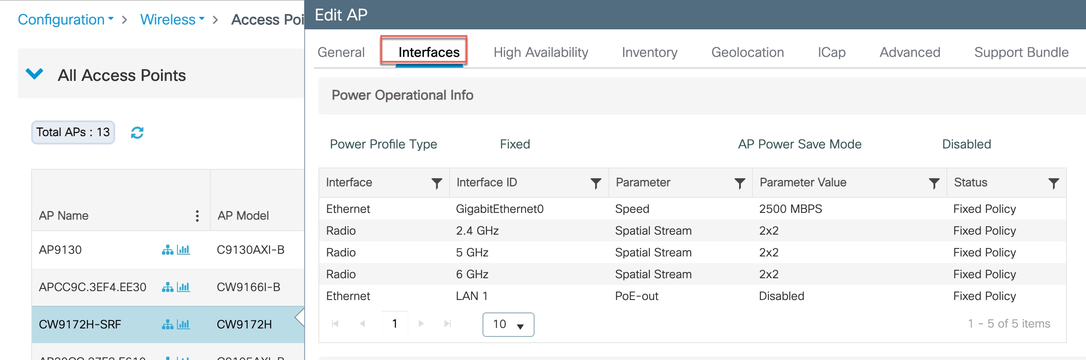Go to the Advanced tab
The width and height of the screenshot is (1086, 360).
point(910,52)
